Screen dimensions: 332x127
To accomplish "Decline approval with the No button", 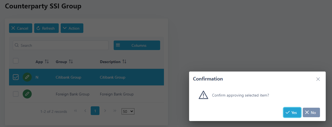I will 311,113.
